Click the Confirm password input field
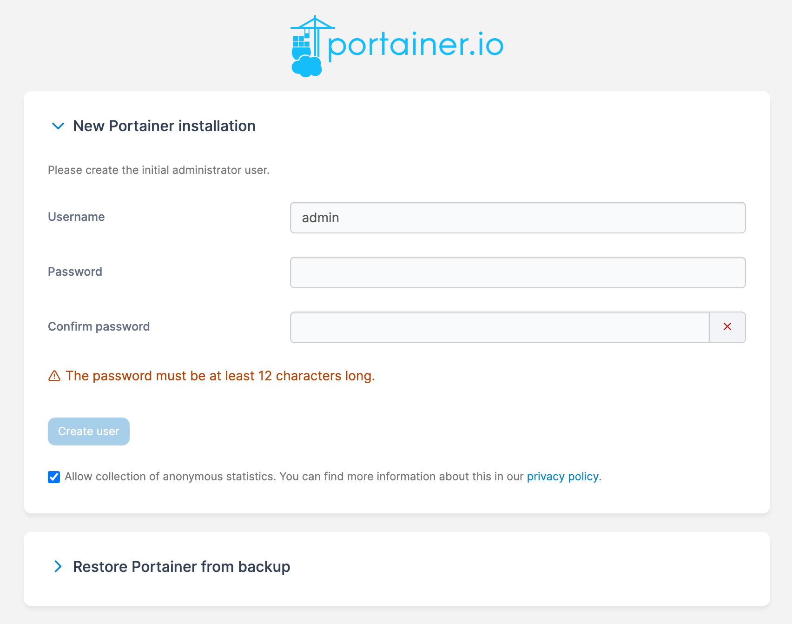Screen dimensions: 792x624 pos(500,327)
